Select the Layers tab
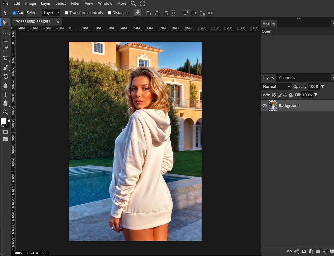334x256 pixels. (x=268, y=78)
